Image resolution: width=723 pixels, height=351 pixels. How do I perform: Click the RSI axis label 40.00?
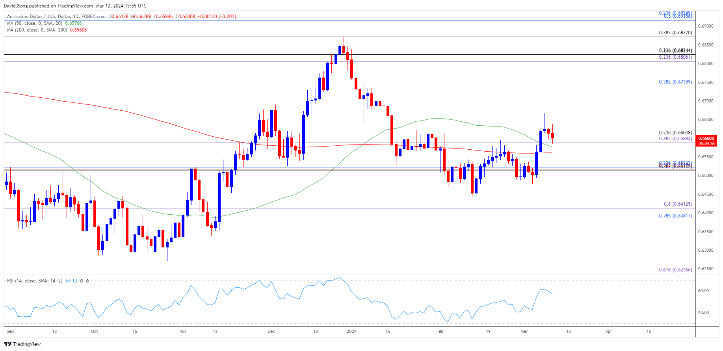pyautogui.click(x=703, y=312)
